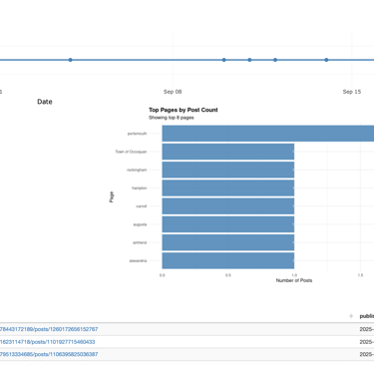Click the 'Town of Occoquan' y-axis label

point(131,152)
